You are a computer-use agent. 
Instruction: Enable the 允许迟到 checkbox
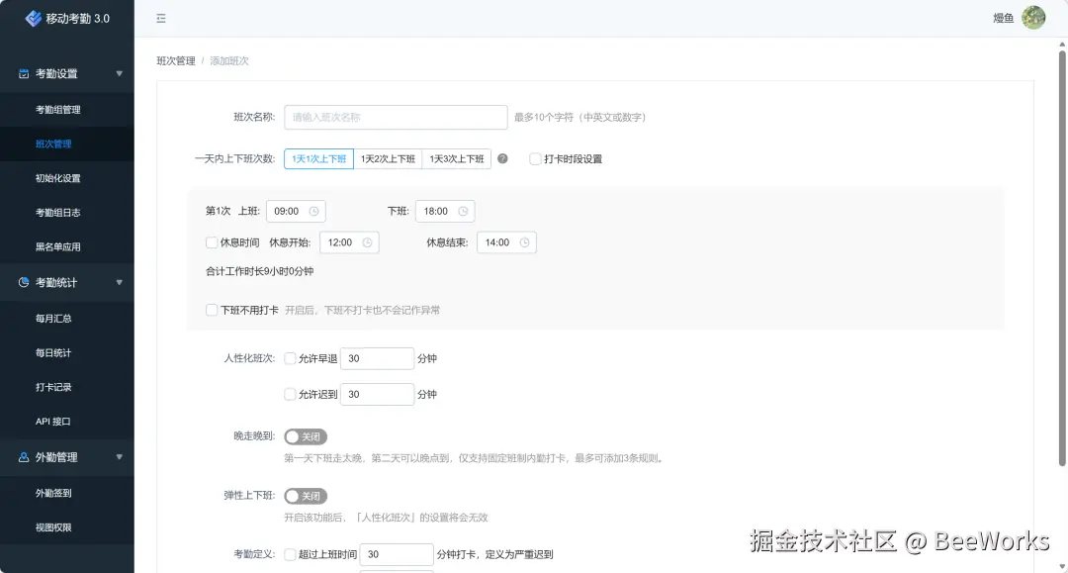[290, 395]
